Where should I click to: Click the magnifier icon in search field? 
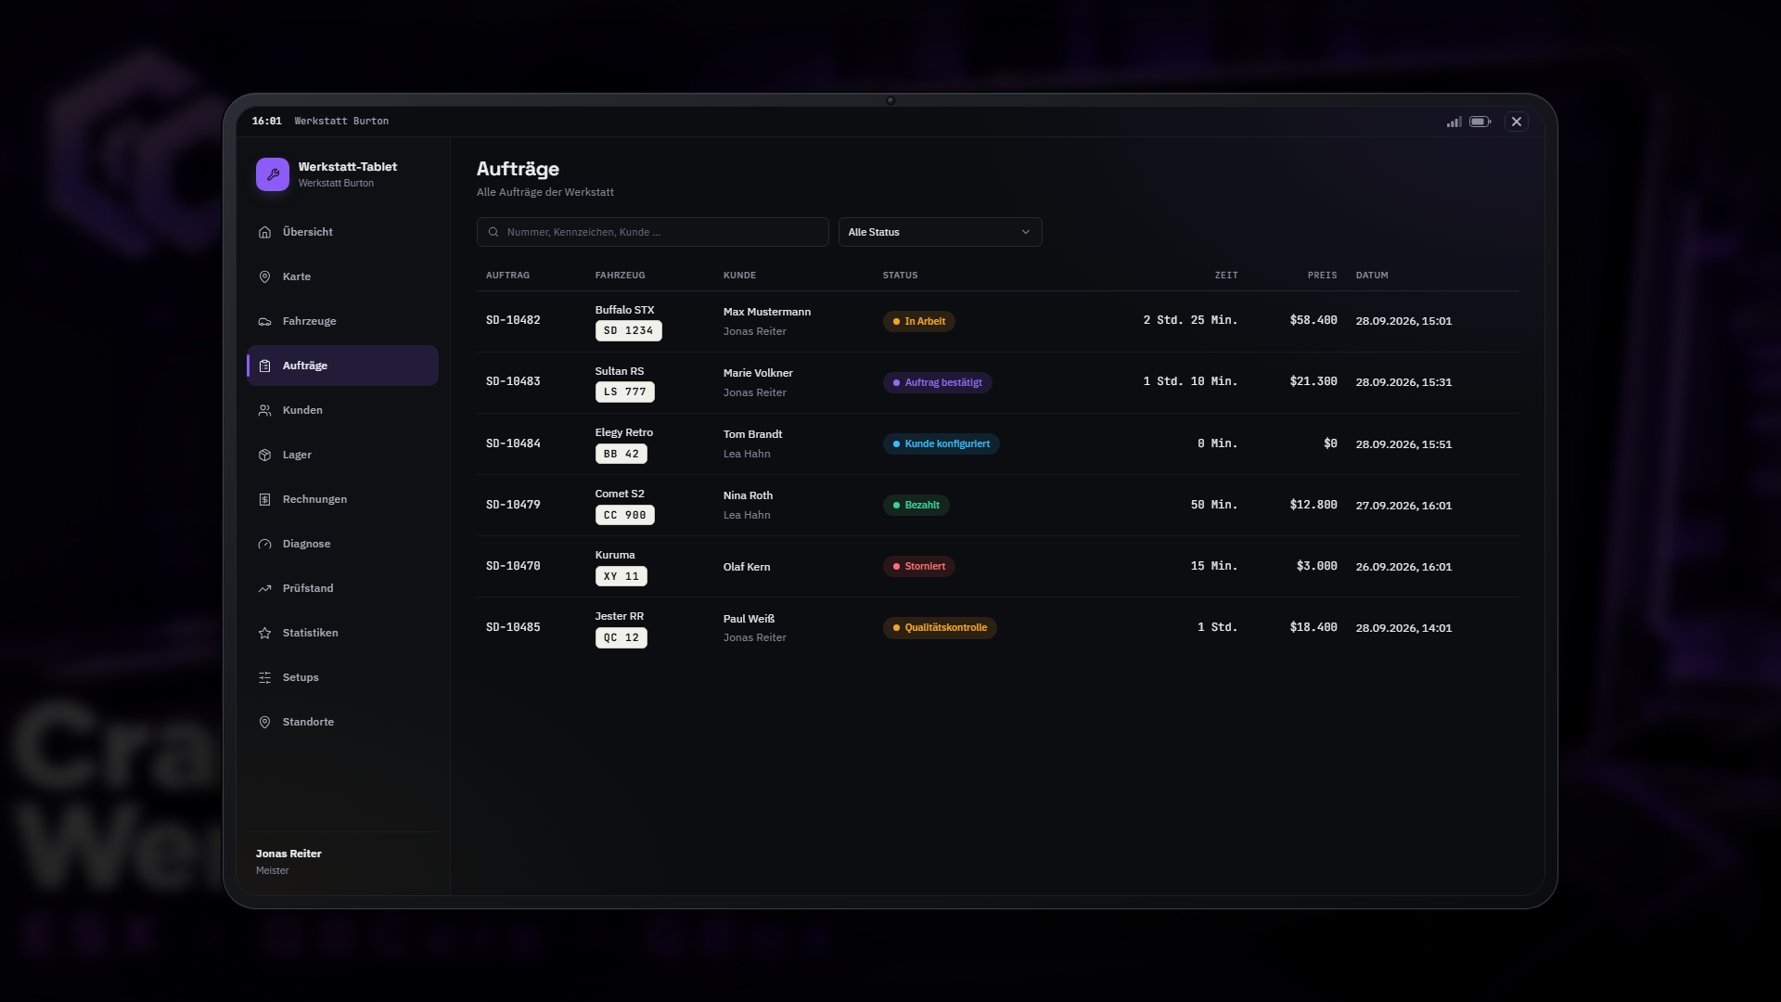click(493, 232)
